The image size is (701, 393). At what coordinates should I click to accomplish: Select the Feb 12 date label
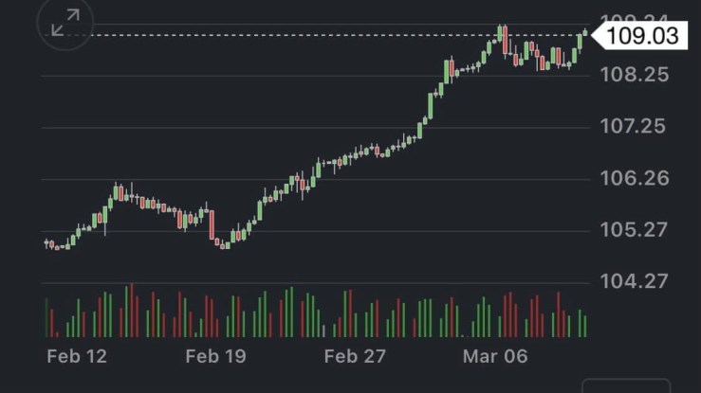pos(78,356)
